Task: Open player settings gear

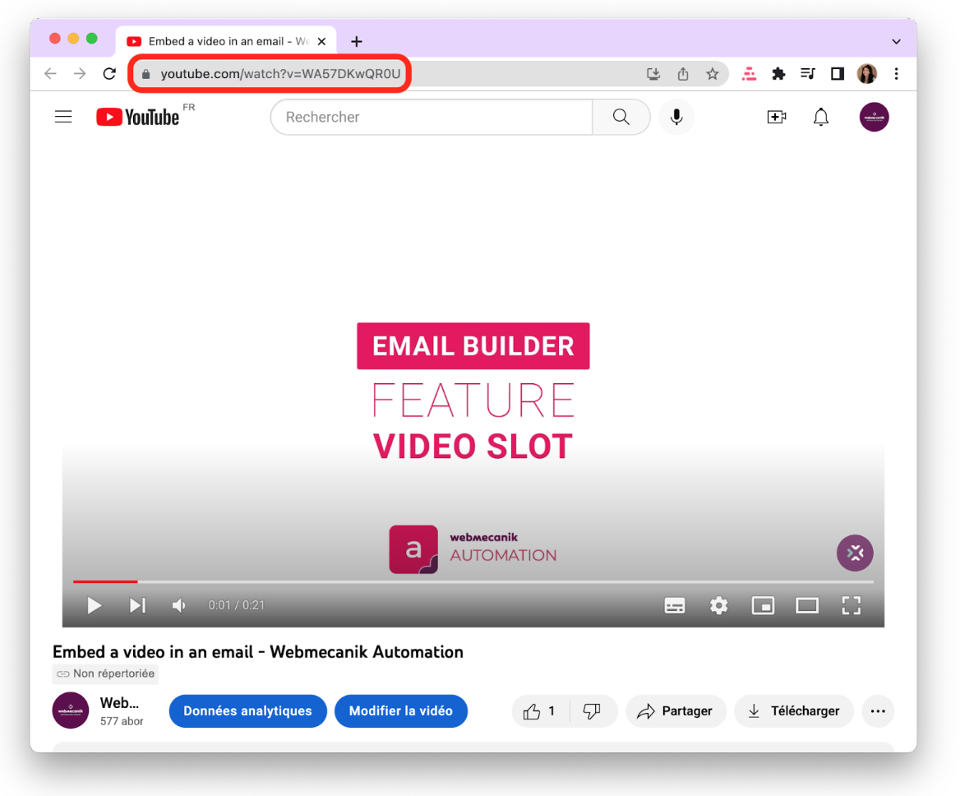Action: tap(719, 605)
